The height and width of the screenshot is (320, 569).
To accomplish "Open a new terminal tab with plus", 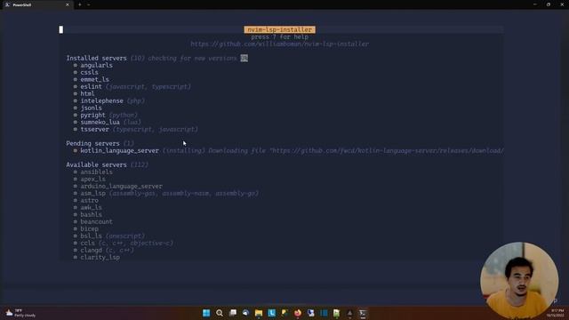I will (x=79, y=4).
